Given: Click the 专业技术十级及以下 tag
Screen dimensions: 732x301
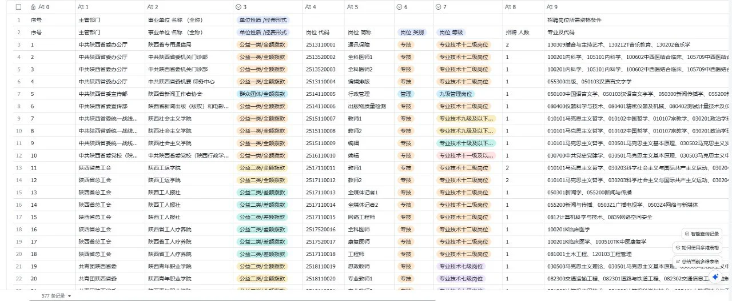Looking at the screenshot, I should pos(466,143).
